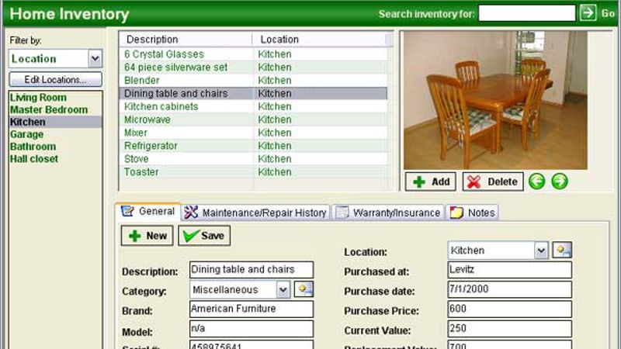
Task: Click the Go text next to search
Action: pos(608,13)
